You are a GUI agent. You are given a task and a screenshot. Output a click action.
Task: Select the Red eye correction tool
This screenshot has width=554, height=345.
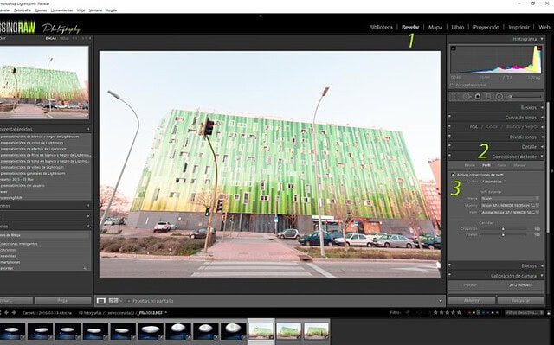click(x=478, y=96)
